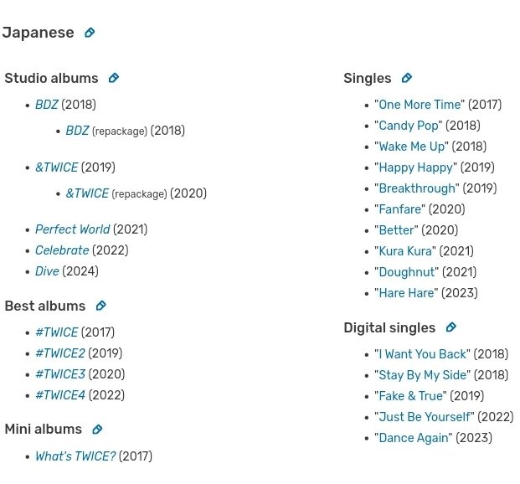This screenshot has height=484, width=520.
Task: Open the BDZ (2018) studio album link
Action: point(47,105)
